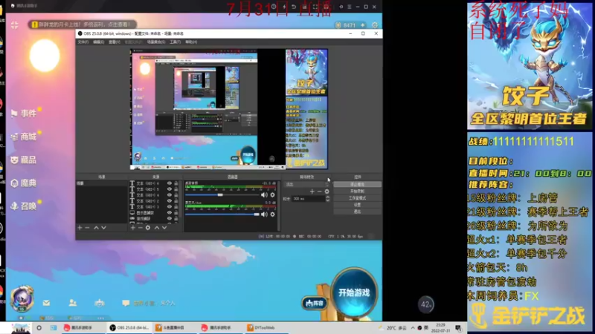Open the mail envelope icon
Viewport: 595px width, 334px height.
point(46,303)
